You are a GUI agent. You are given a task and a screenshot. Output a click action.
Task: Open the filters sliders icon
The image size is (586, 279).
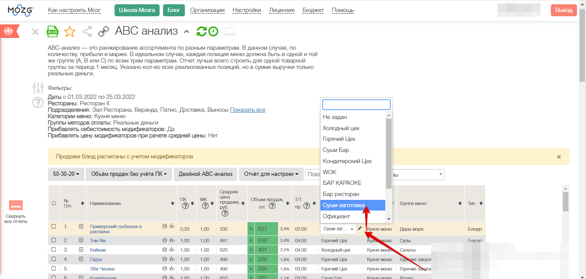click(38, 88)
